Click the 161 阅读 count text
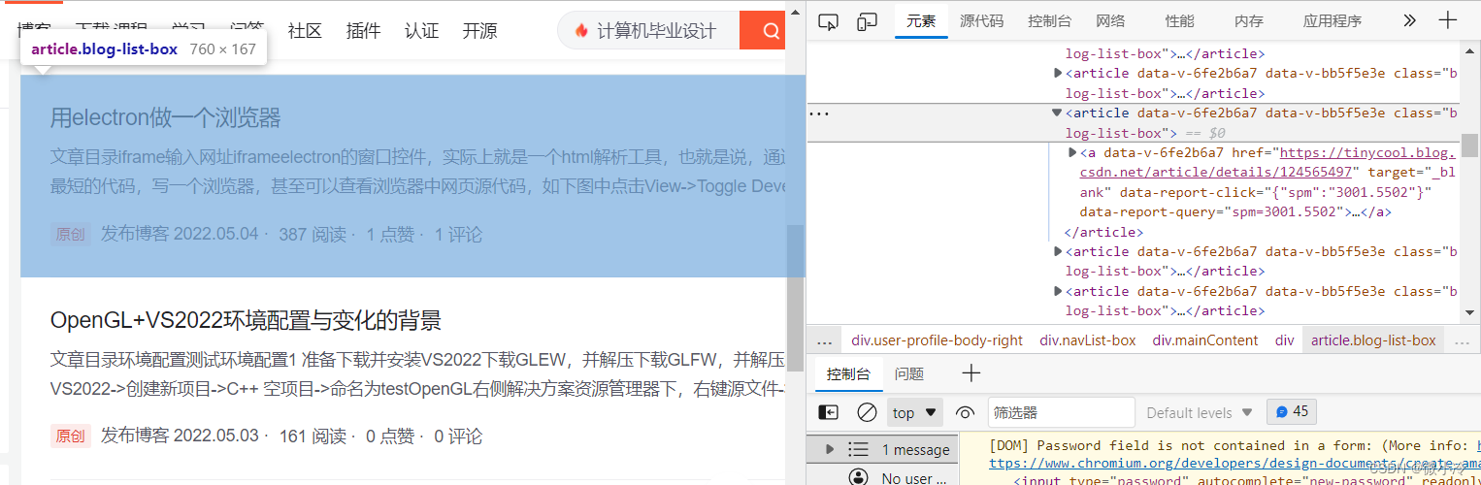Screen dimensions: 1481x485 point(312,436)
